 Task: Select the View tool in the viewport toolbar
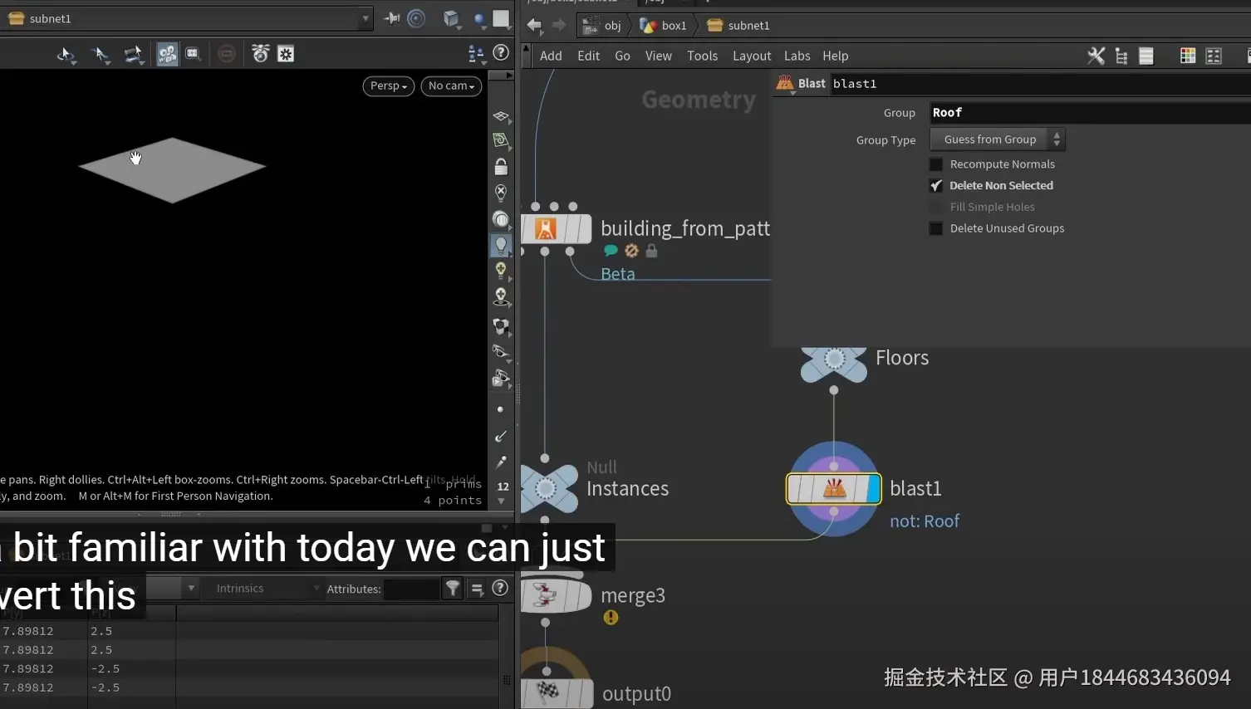tap(66, 54)
